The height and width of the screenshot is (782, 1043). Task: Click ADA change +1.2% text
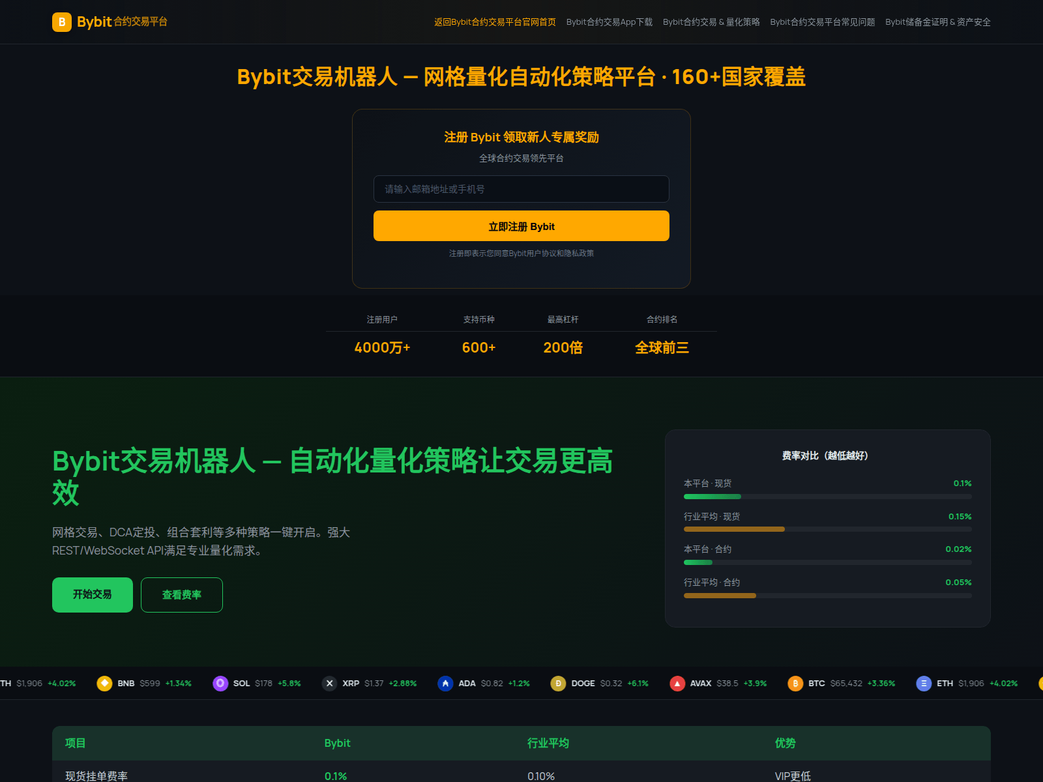(x=519, y=684)
